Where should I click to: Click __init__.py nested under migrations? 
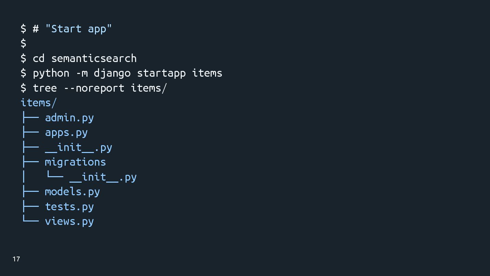point(103,177)
